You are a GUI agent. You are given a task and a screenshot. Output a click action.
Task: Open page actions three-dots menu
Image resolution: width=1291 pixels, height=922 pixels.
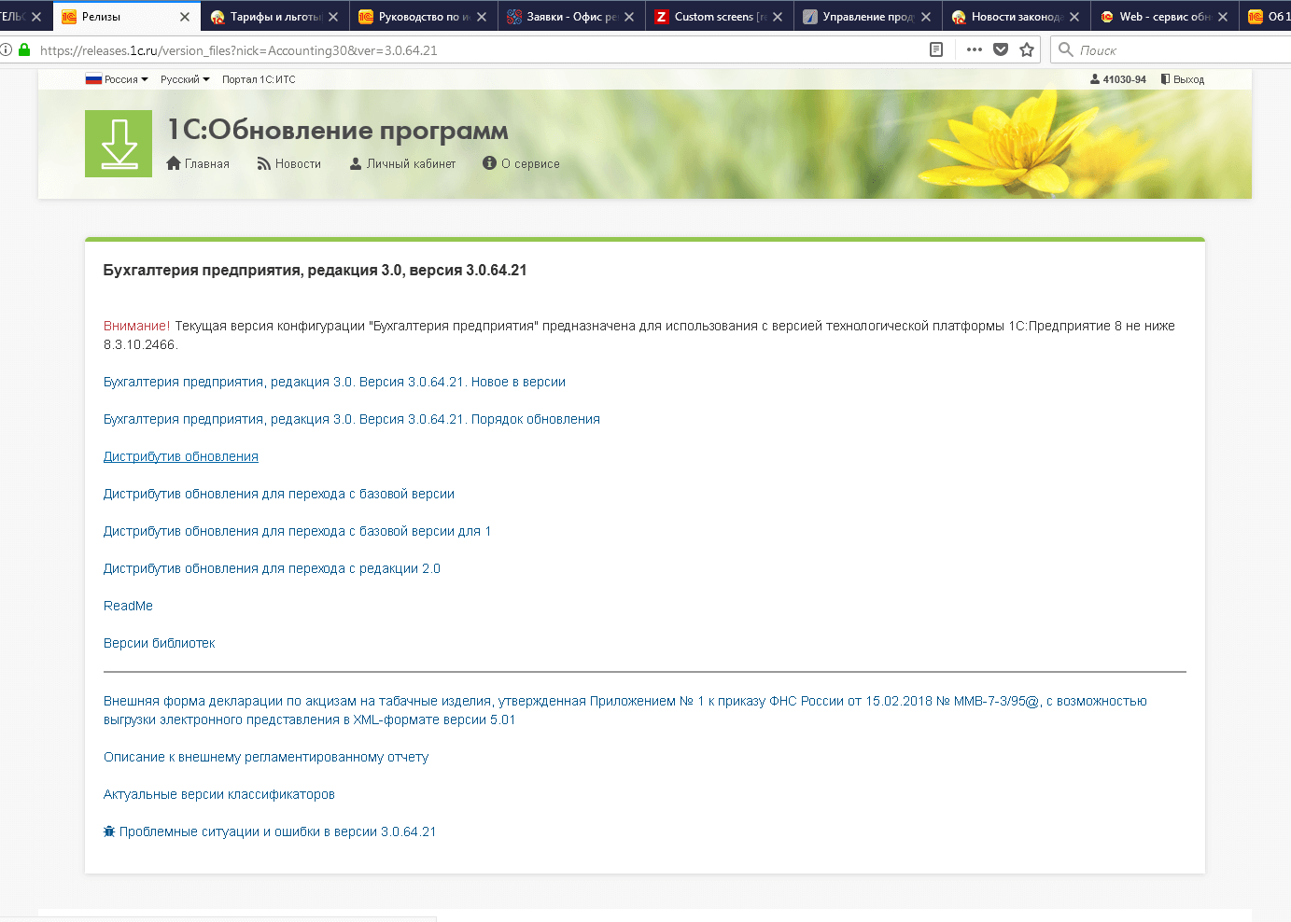(975, 49)
